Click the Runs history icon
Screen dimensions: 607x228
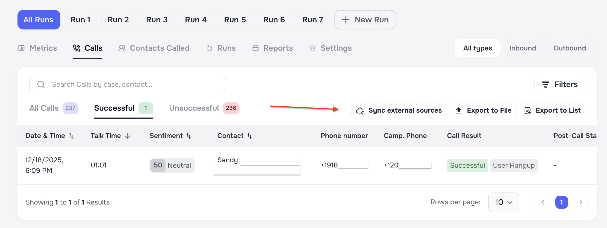pos(209,48)
